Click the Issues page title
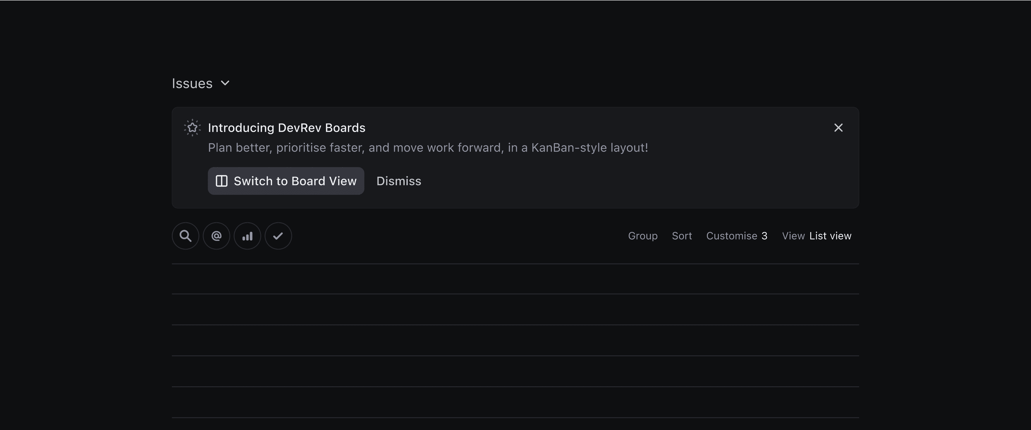The width and height of the screenshot is (1031, 430). point(192,83)
